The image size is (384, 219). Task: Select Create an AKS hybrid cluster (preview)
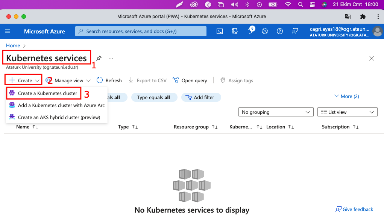(x=59, y=117)
